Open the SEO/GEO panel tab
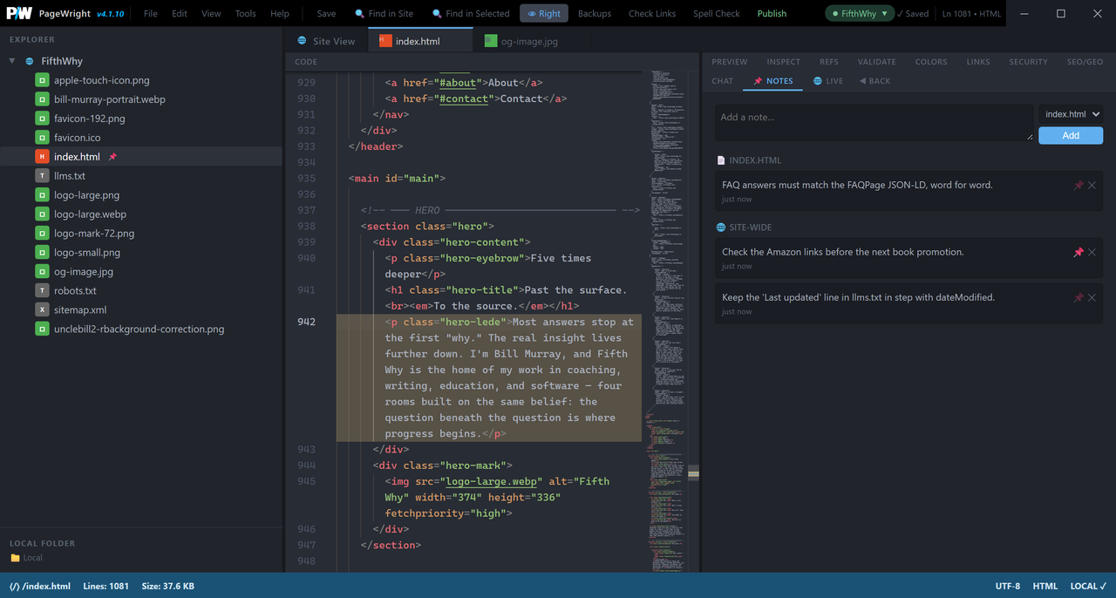Screen dimensions: 1116x598 pyautogui.click(x=1085, y=62)
